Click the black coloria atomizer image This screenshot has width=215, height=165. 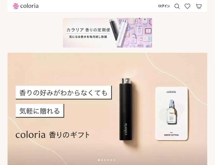point(126,109)
